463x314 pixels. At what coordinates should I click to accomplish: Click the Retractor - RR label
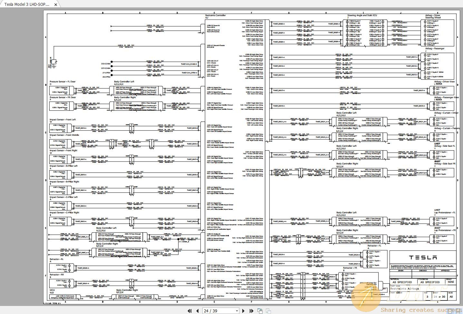click(x=57, y=274)
